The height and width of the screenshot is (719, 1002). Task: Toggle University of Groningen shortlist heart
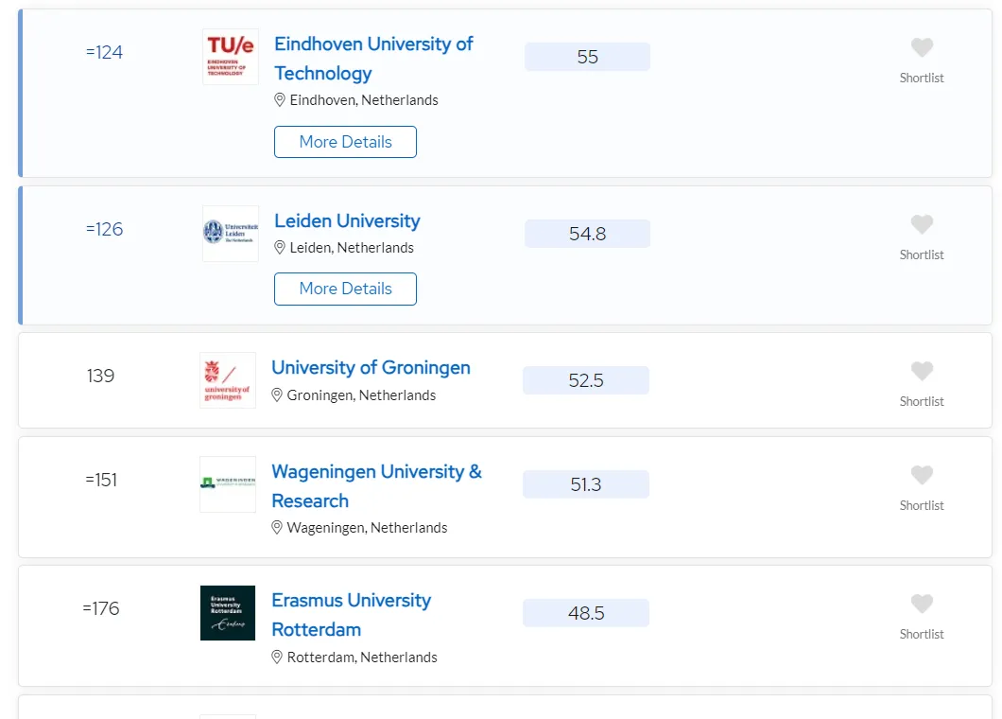[x=922, y=371]
